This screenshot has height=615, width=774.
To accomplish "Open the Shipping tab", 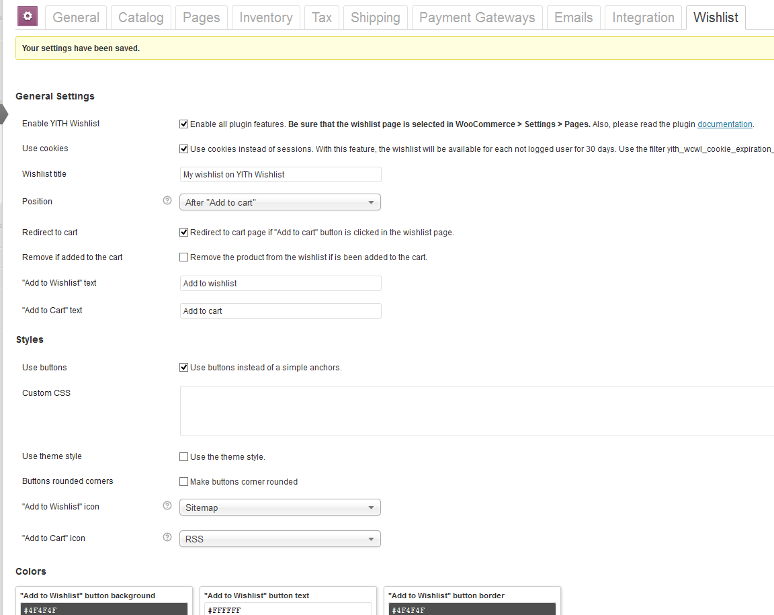I will click(x=375, y=17).
